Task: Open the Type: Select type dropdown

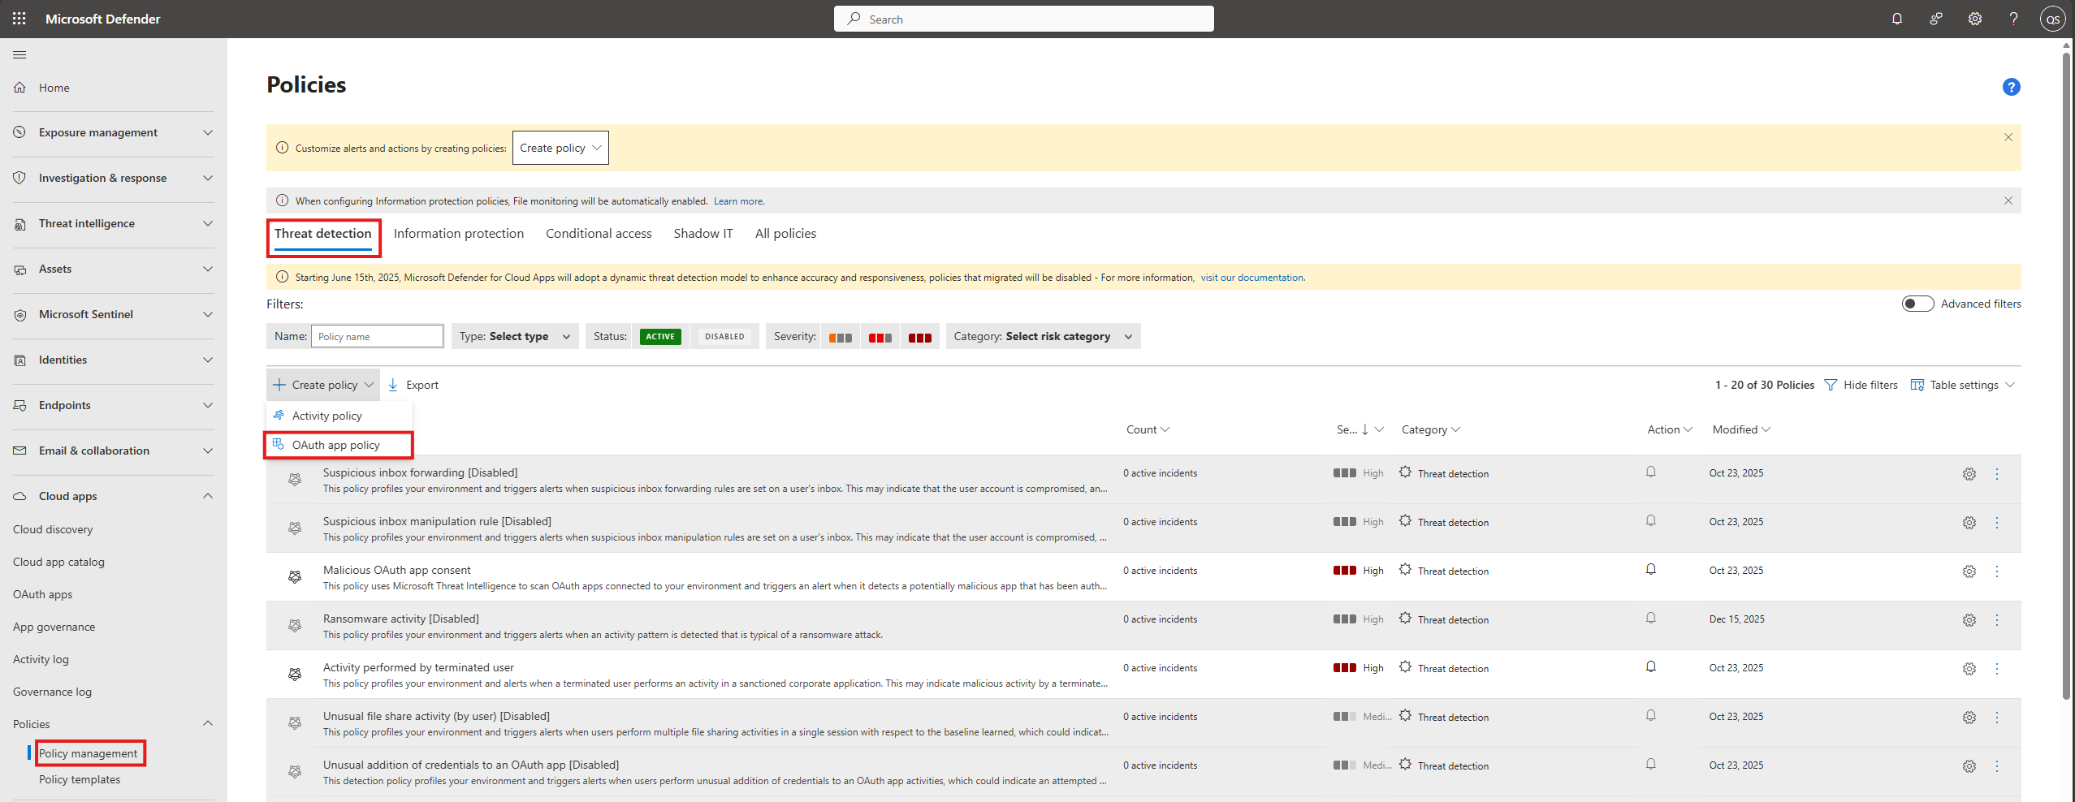Action: 515,336
